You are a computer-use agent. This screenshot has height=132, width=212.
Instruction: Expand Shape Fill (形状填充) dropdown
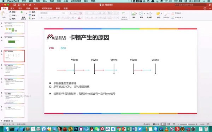pos(182,13)
